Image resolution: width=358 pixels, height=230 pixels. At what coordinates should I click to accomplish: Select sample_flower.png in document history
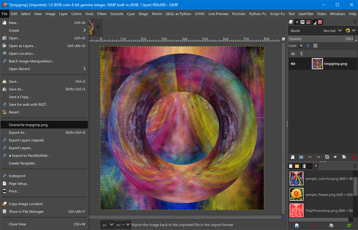click(321, 194)
